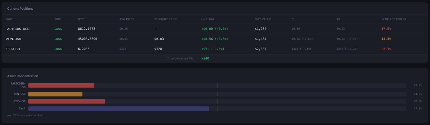This screenshot has height=125, width=430.
Task: Click the QTY column header
Action: tap(81, 19)
